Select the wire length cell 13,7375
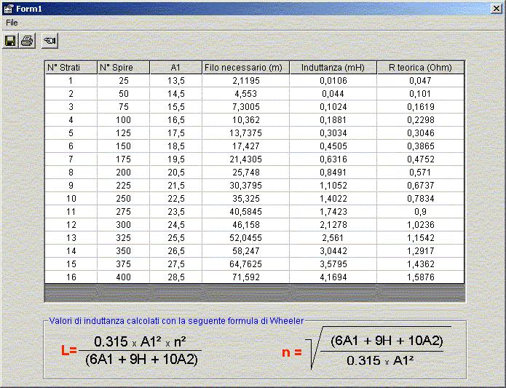 coord(246,133)
